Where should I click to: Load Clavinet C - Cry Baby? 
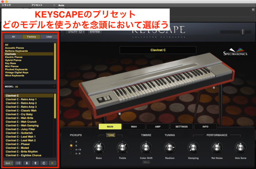[x=29, y=114]
